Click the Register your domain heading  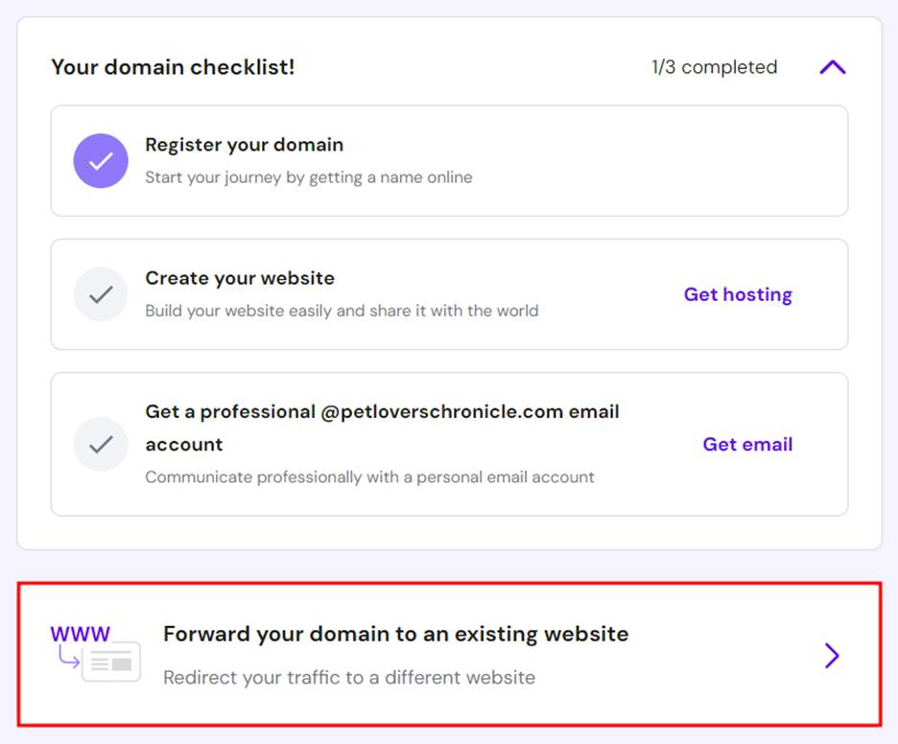point(244,145)
